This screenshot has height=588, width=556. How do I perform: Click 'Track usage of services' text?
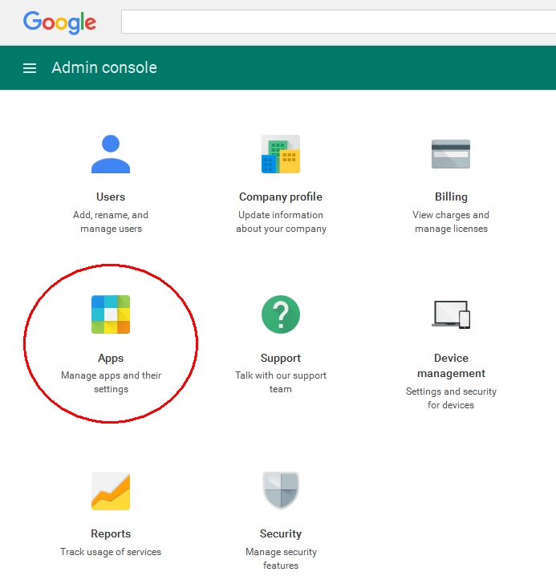(111, 552)
